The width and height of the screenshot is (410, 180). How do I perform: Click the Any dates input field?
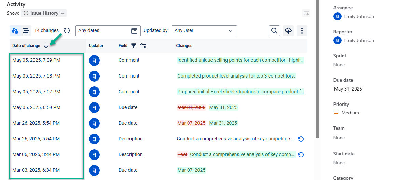click(x=102, y=31)
